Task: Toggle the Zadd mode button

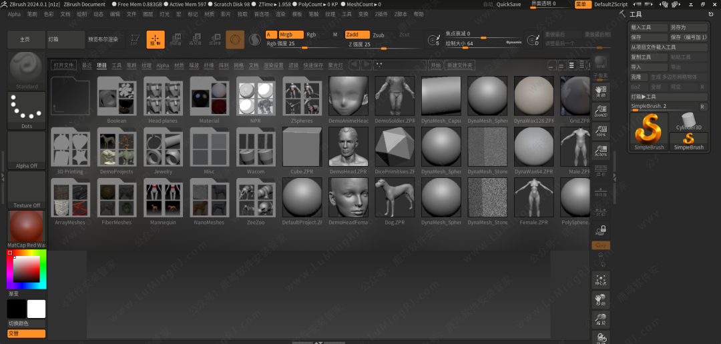Action: point(356,35)
